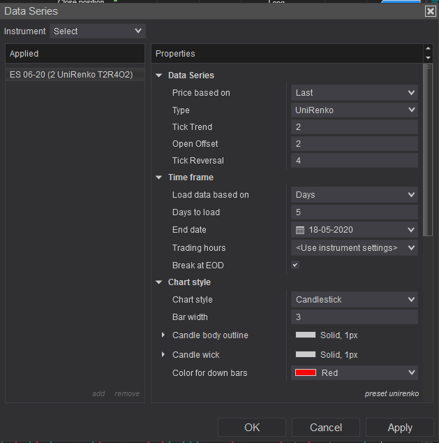Open the Price based on dropdown
This screenshot has height=443, width=439.
(354, 93)
